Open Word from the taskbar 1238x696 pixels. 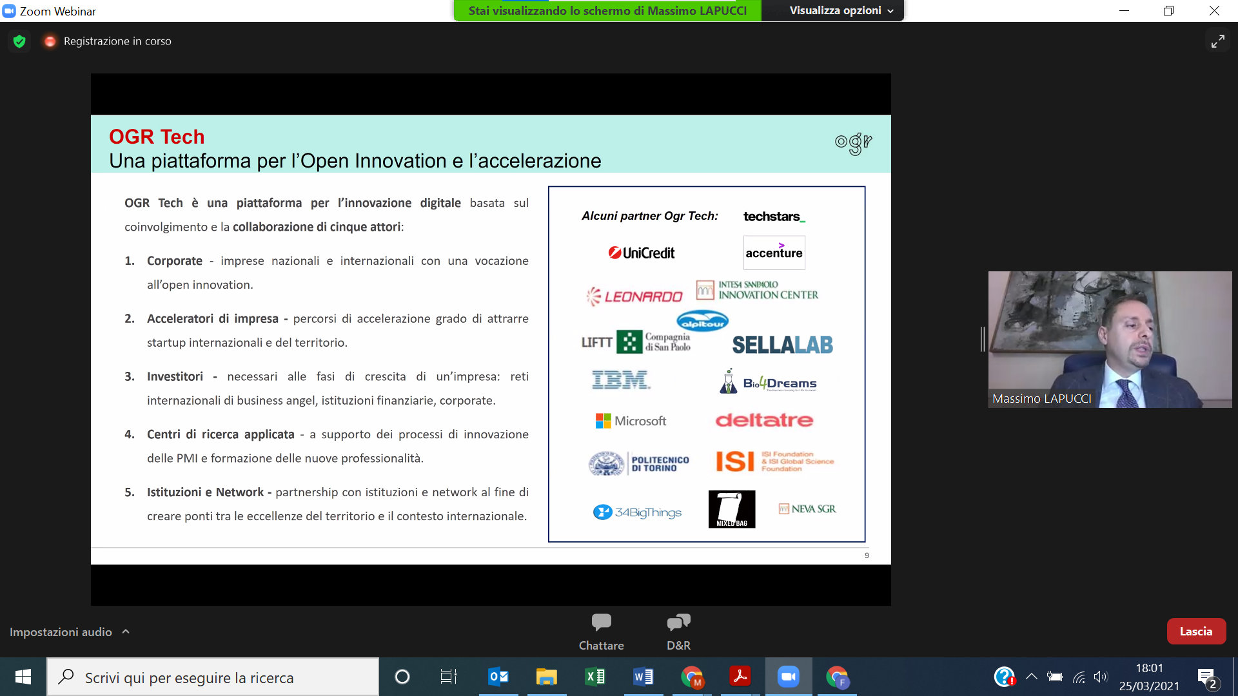(x=644, y=677)
